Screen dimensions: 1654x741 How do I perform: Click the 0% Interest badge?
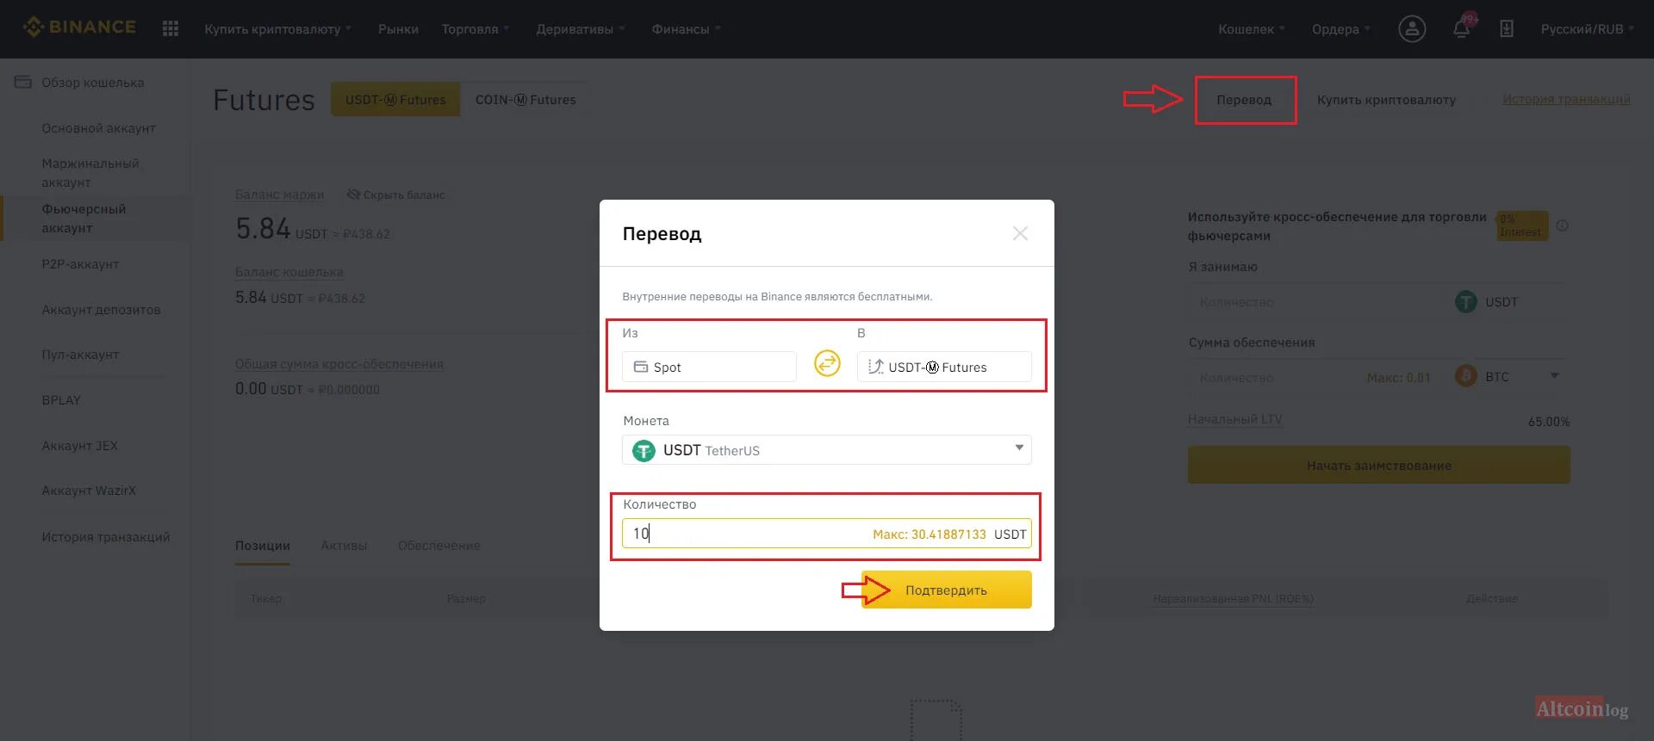[1522, 225]
